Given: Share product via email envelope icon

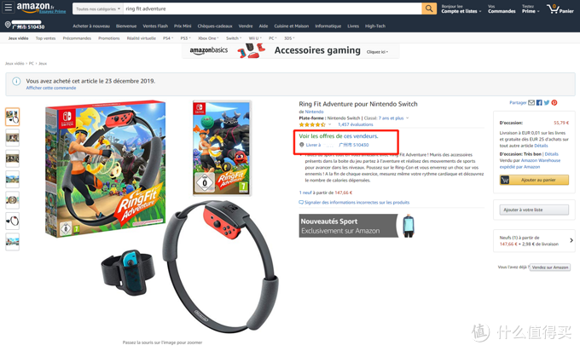Looking at the screenshot, I should click(x=531, y=103).
